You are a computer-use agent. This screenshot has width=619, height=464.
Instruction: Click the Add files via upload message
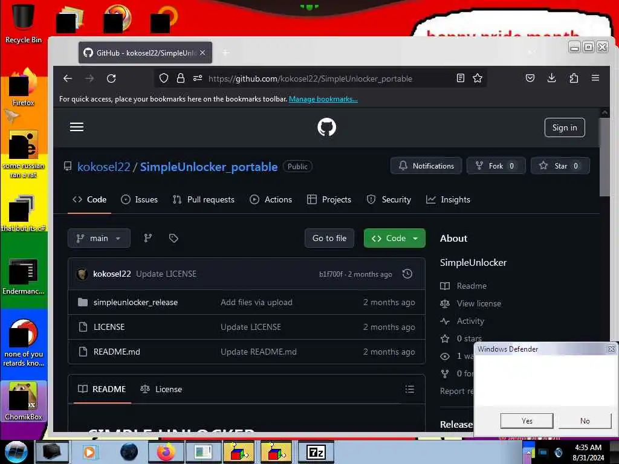click(x=256, y=302)
